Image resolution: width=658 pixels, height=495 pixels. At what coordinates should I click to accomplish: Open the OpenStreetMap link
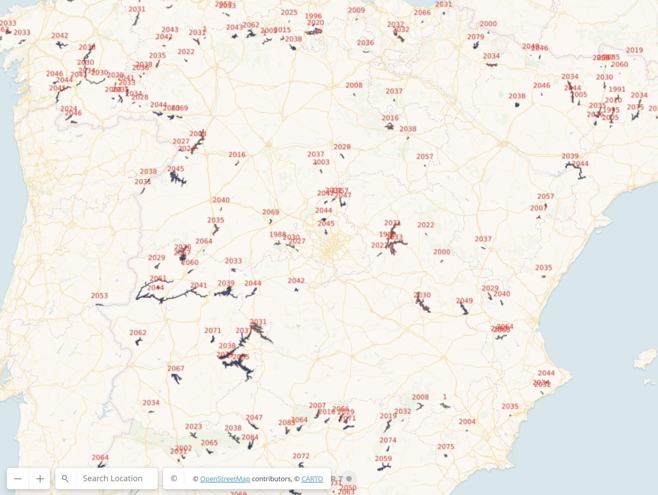(225, 479)
